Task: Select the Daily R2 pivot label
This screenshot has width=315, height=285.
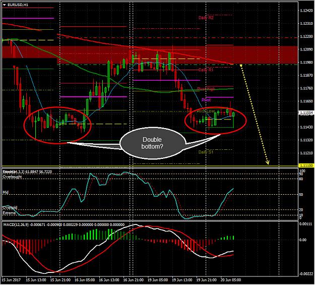Action: pos(206,18)
